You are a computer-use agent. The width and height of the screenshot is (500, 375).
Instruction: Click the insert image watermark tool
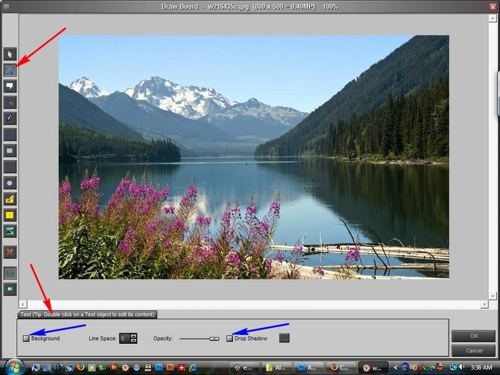(10, 231)
